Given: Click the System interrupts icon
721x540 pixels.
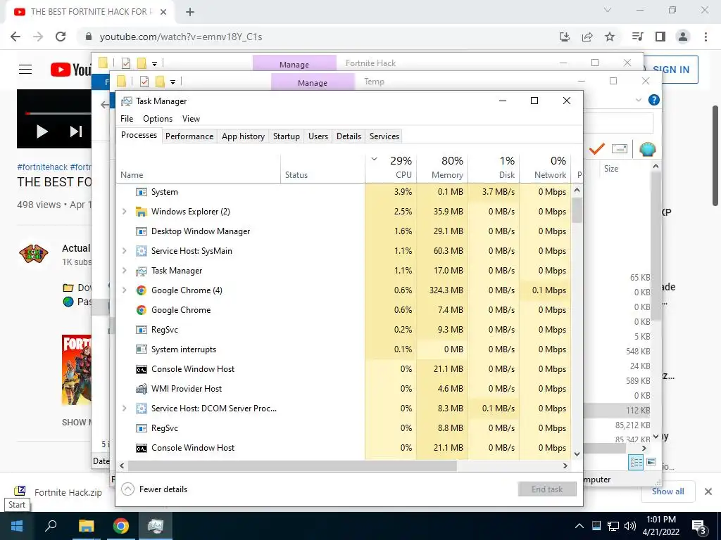Looking at the screenshot, I should (141, 349).
